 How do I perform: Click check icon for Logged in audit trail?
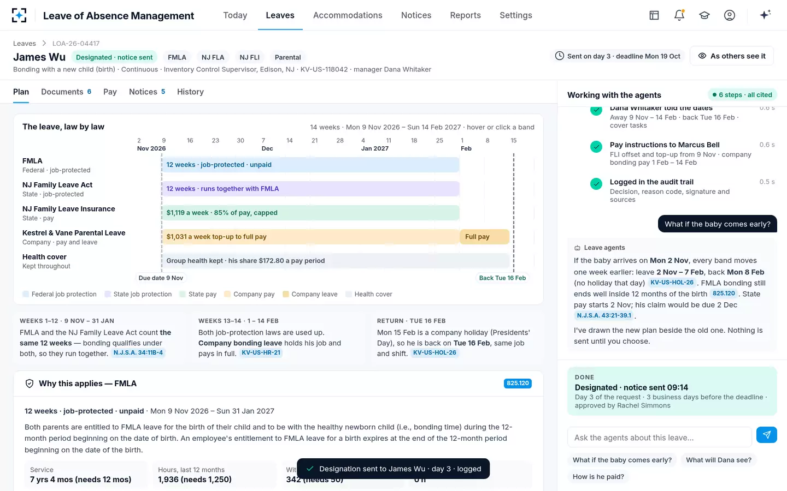tap(596, 184)
